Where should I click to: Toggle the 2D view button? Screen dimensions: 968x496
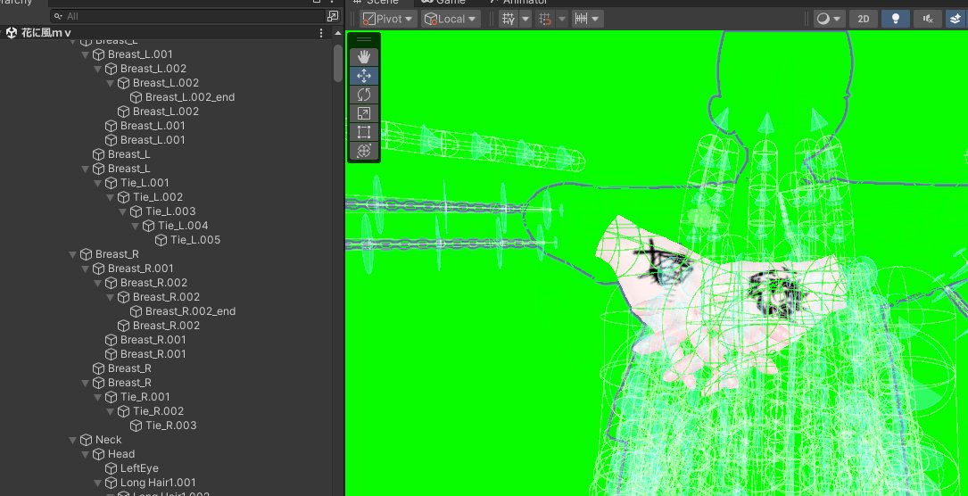[x=864, y=19]
